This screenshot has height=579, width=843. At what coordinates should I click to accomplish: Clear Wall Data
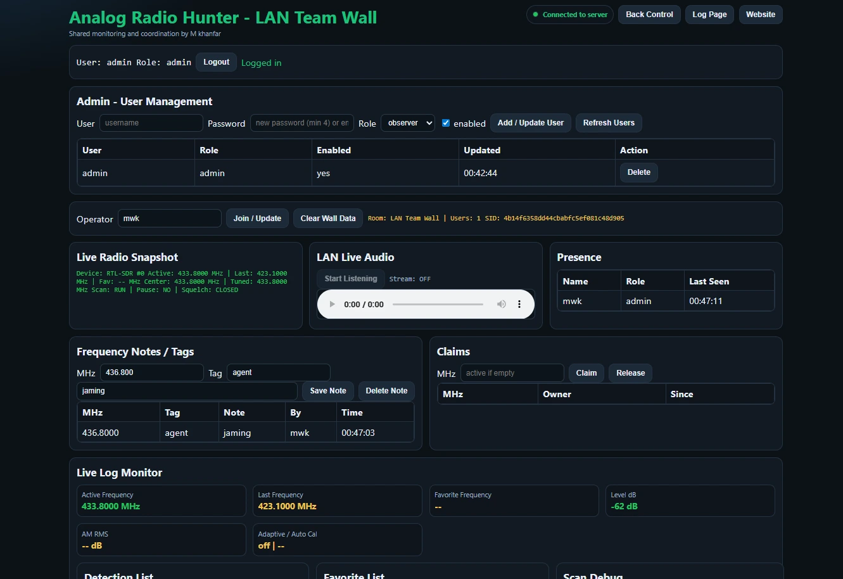tap(327, 219)
